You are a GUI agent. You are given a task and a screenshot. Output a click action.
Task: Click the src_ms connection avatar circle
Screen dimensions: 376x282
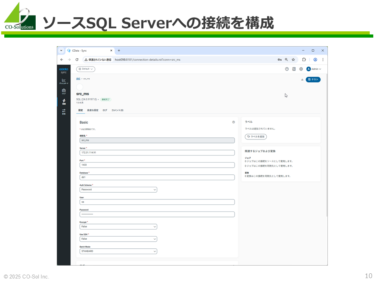[x=80, y=87]
